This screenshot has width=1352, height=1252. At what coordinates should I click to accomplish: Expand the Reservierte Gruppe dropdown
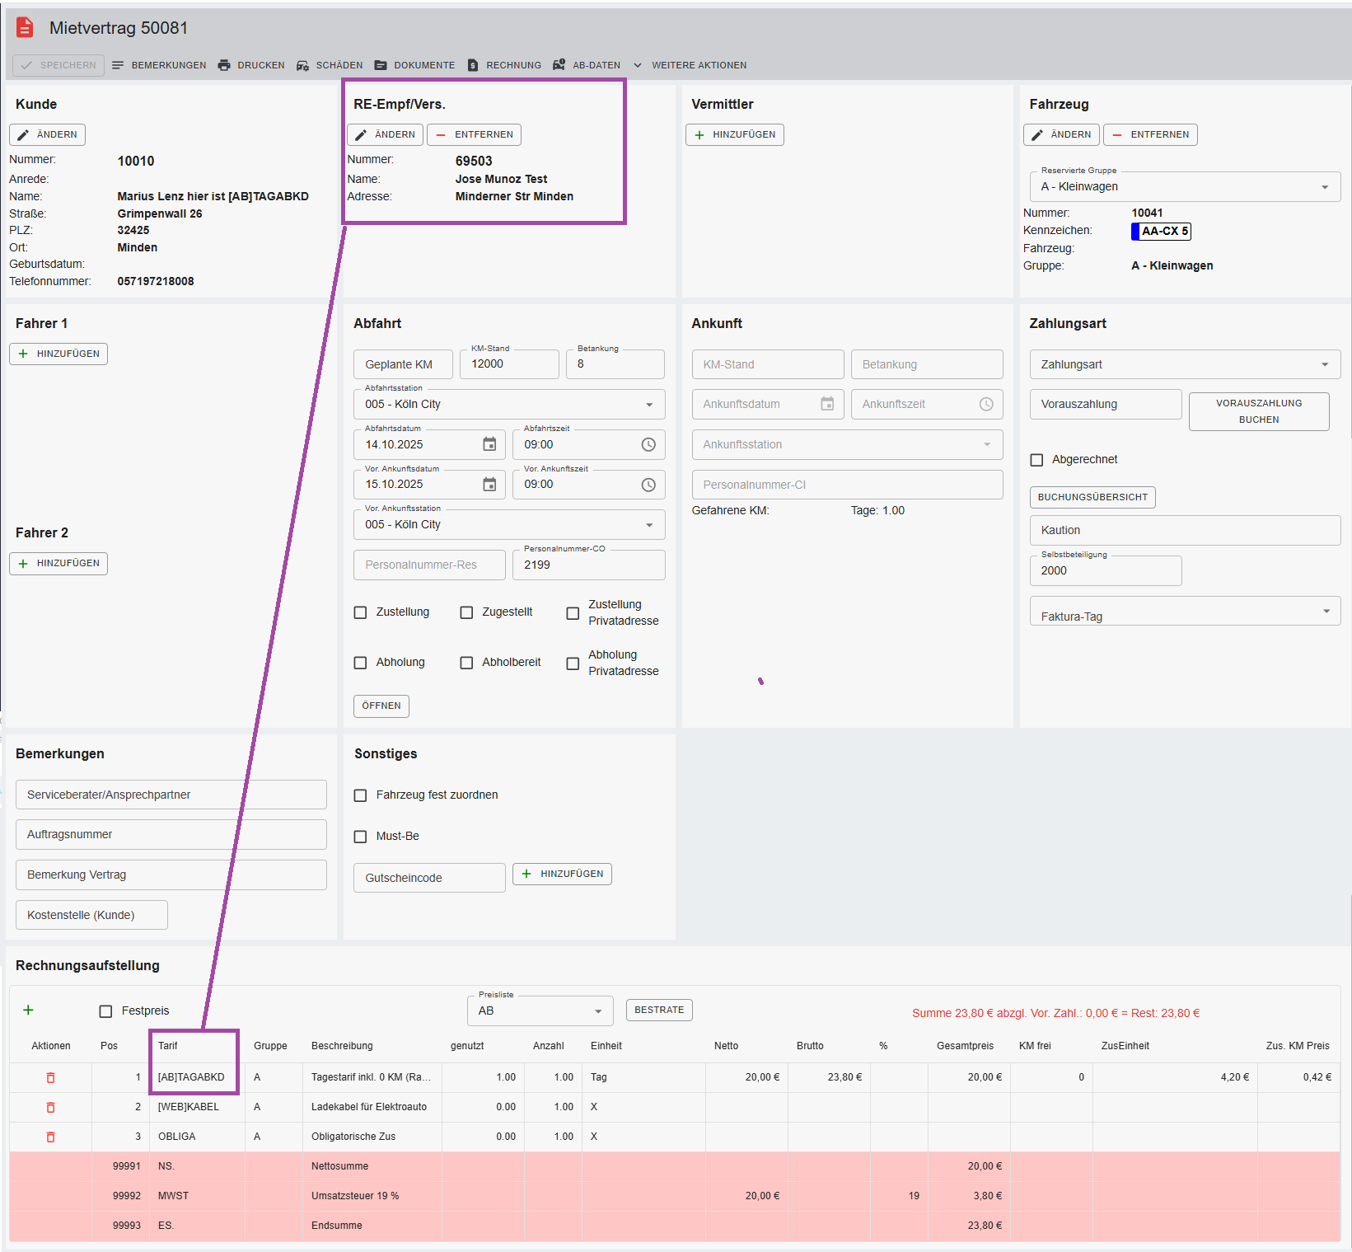click(x=1324, y=187)
